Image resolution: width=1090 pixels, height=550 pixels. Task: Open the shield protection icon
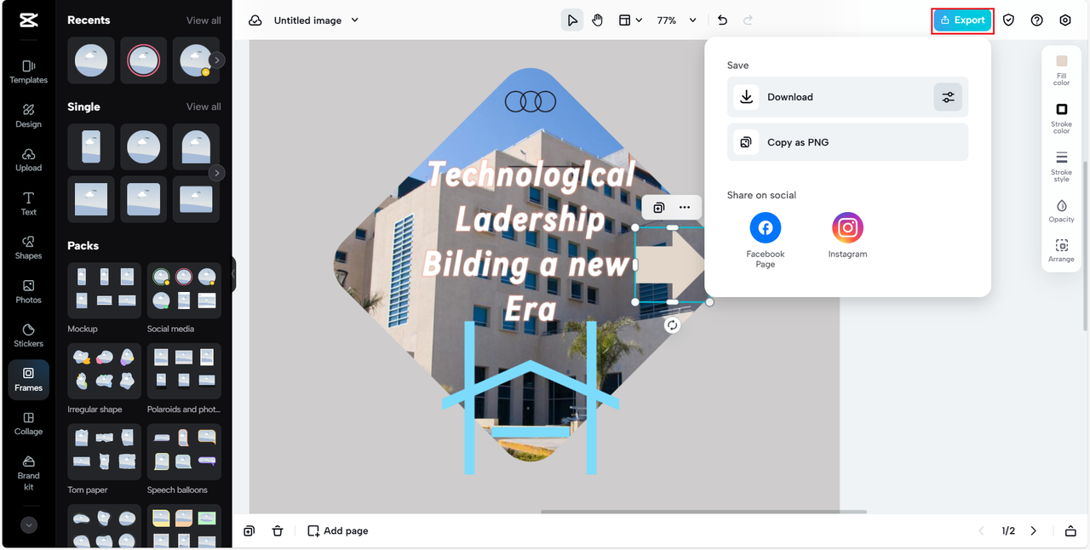1008,20
